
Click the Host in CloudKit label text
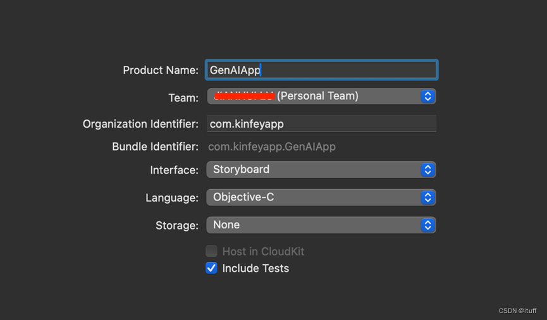tap(263, 251)
